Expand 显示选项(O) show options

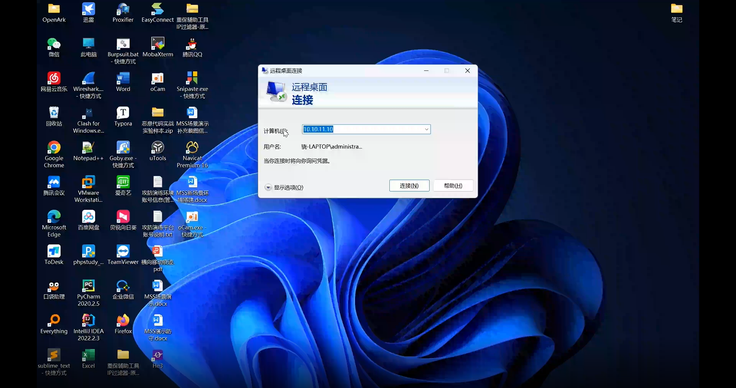click(284, 187)
